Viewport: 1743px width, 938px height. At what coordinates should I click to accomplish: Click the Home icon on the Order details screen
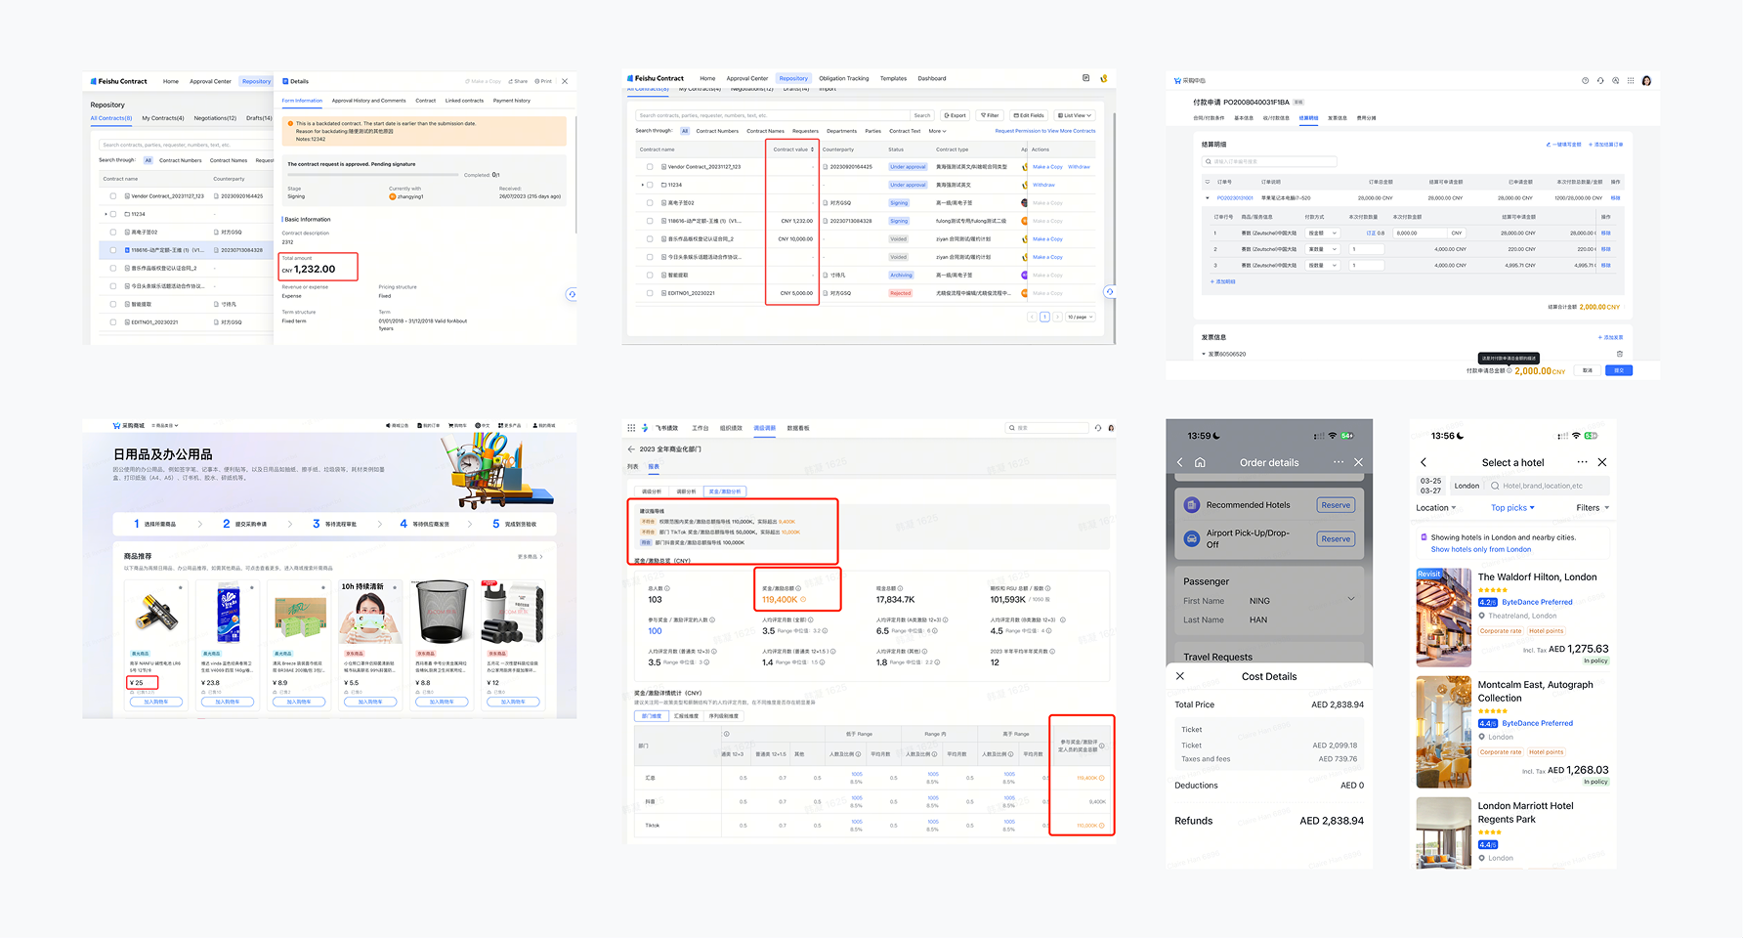pos(1201,462)
